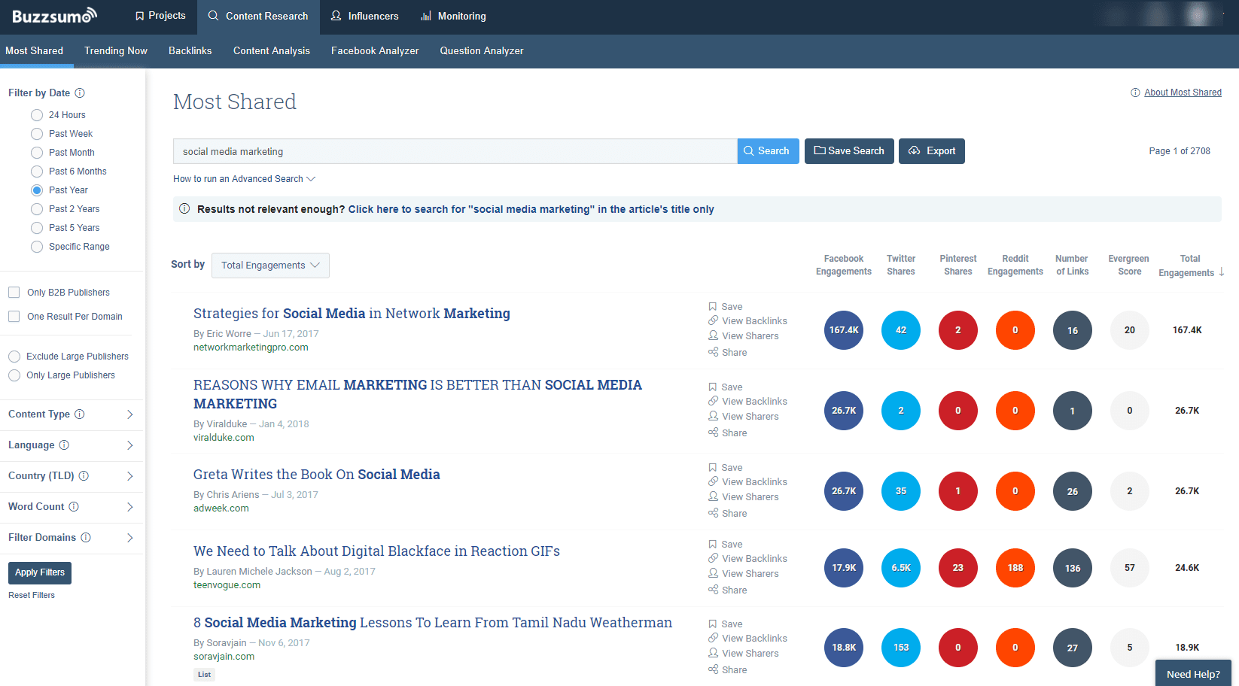1239x686 pixels.
Task: Click the Reddit engagements bubble showing 188
Action: tap(1015, 568)
